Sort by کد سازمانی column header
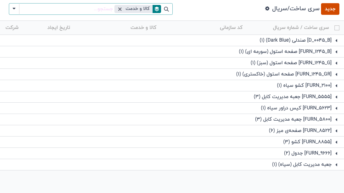Viewport: 344px width, 193px height. [x=231, y=28]
